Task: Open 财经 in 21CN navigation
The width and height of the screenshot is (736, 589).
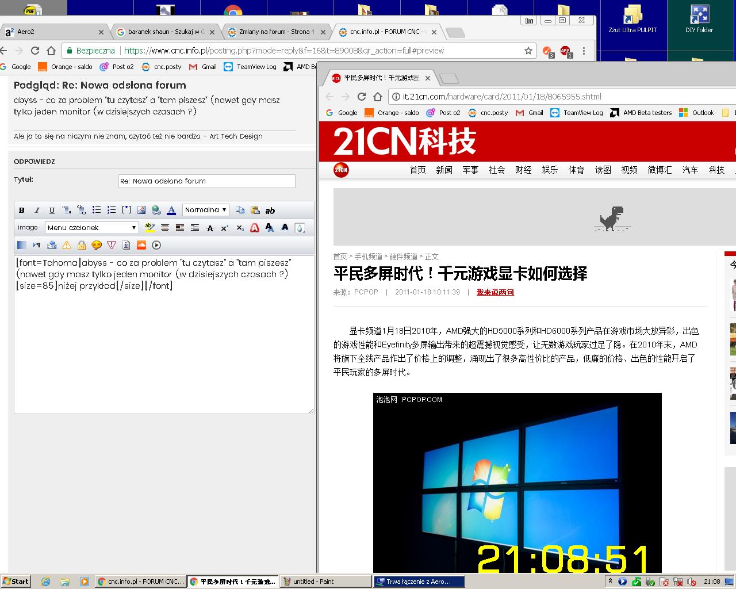Action: [523, 170]
